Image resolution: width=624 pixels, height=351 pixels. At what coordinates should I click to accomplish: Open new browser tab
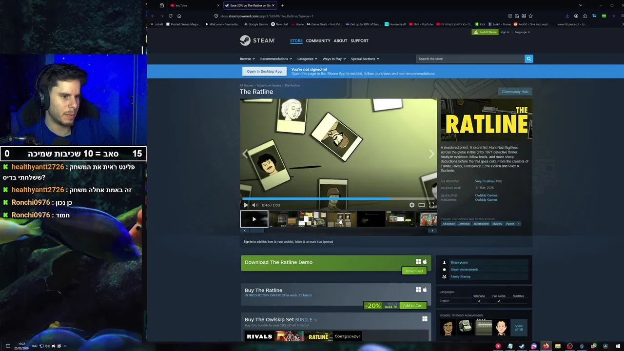282,5
